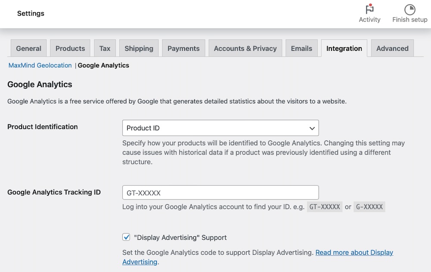Go to the Shipping tab

click(139, 48)
